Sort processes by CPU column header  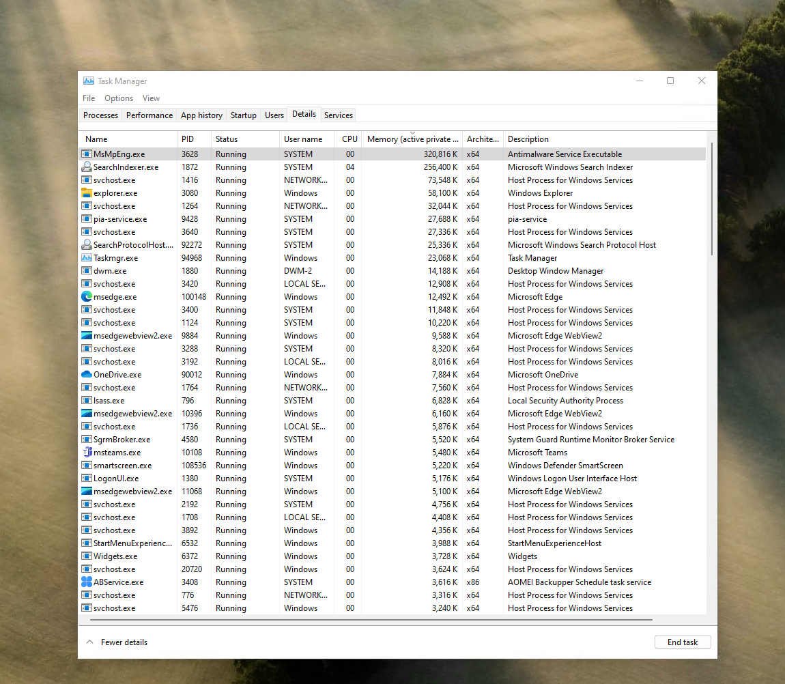click(x=349, y=139)
